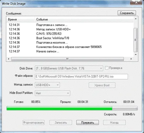144x133 pixels.
Task: Click the 80.85% completed value
Action: pos(36,102)
